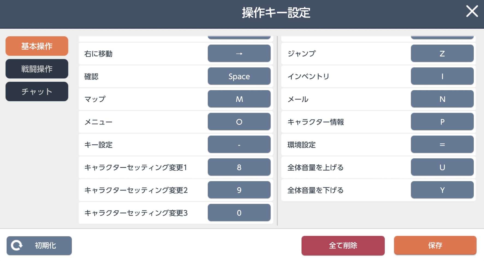Click the 全て削除 button
This screenshot has width=484, height=261.
point(343,245)
